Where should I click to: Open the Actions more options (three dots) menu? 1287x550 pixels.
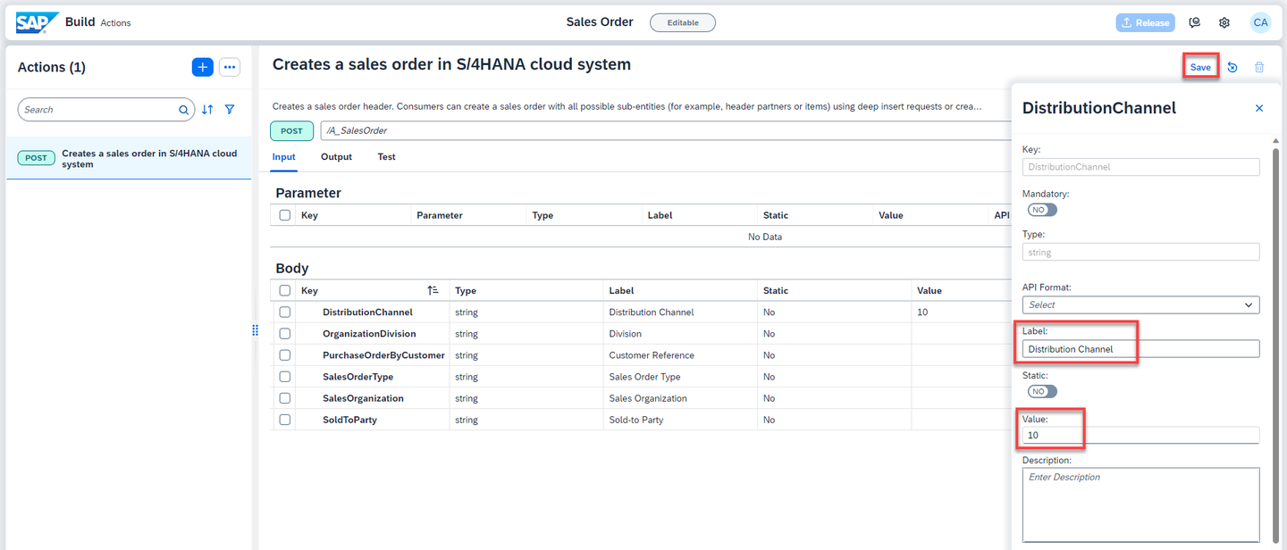pos(230,67)
